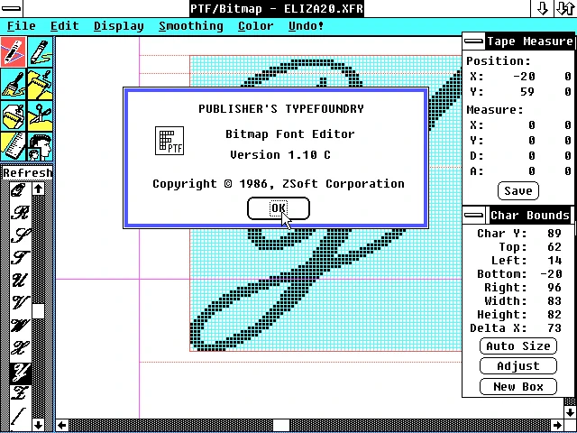Viewport: 577px width, 433px height.
Task: Click the Char Y value 89
Action: point(554,234)
